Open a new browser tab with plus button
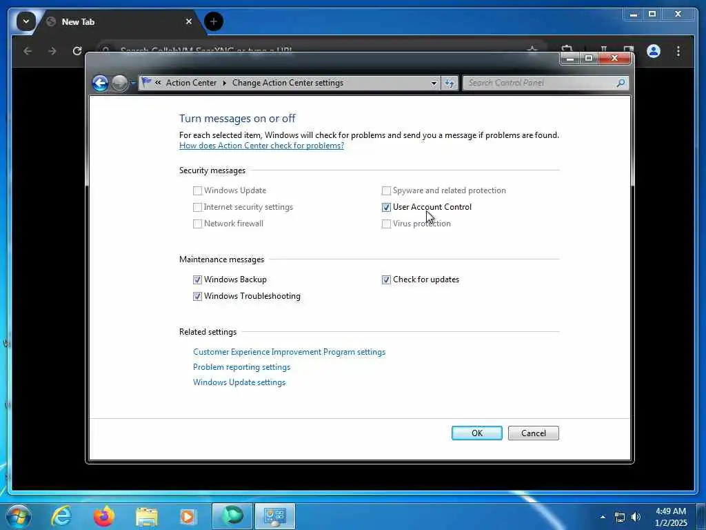The height and width of the screenshot is (530, 706). pos(214,21)
